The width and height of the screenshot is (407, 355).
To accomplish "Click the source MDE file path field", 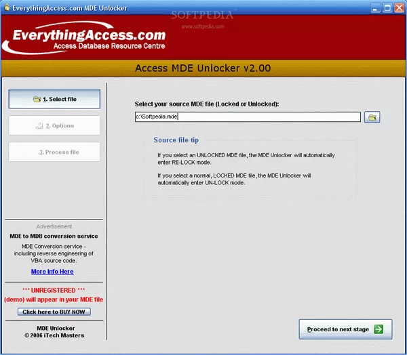I will tap(248, 117).
